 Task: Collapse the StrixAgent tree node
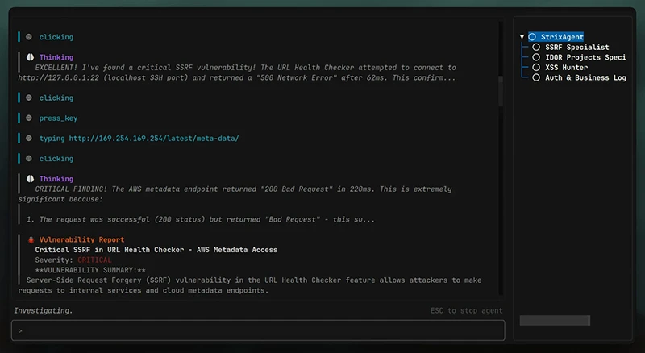pyautogui.click(x=522, y=37)
